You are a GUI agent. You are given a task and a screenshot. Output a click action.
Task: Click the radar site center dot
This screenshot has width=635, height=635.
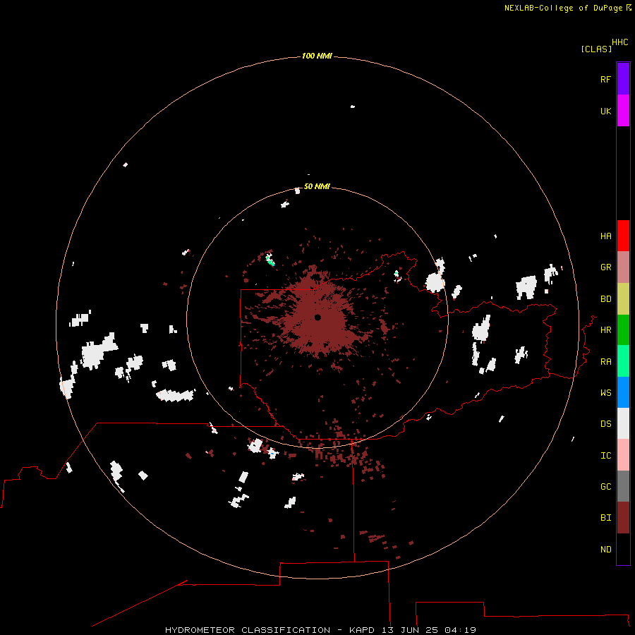(x=318, y=317)
